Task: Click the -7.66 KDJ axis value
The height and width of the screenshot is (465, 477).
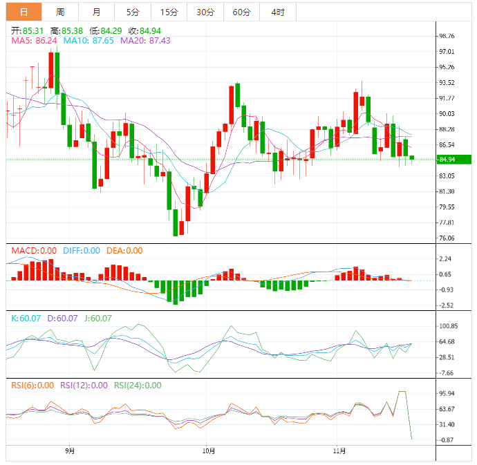Action: point(446,373)
